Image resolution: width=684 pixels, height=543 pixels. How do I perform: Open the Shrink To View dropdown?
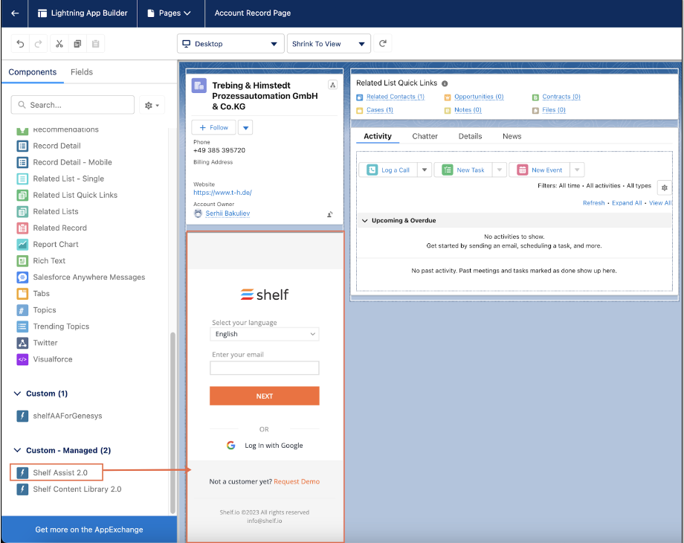(x=329, y=44)
